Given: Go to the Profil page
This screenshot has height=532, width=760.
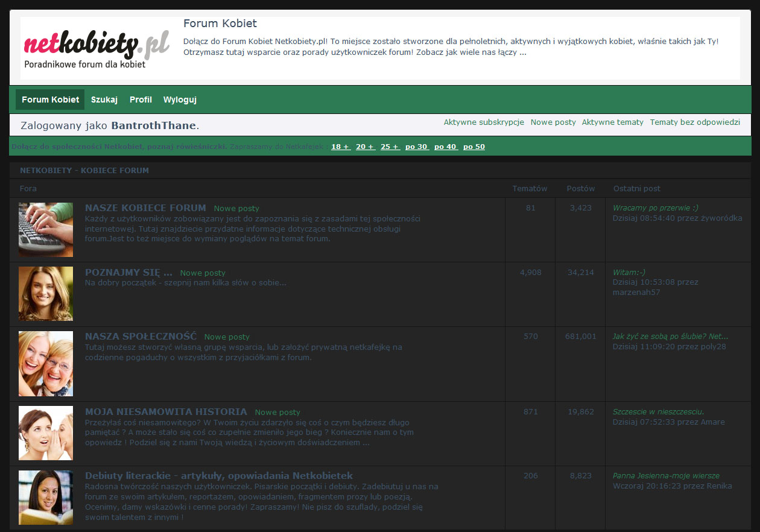Looking at the screenshot, I should coord(141,100).
